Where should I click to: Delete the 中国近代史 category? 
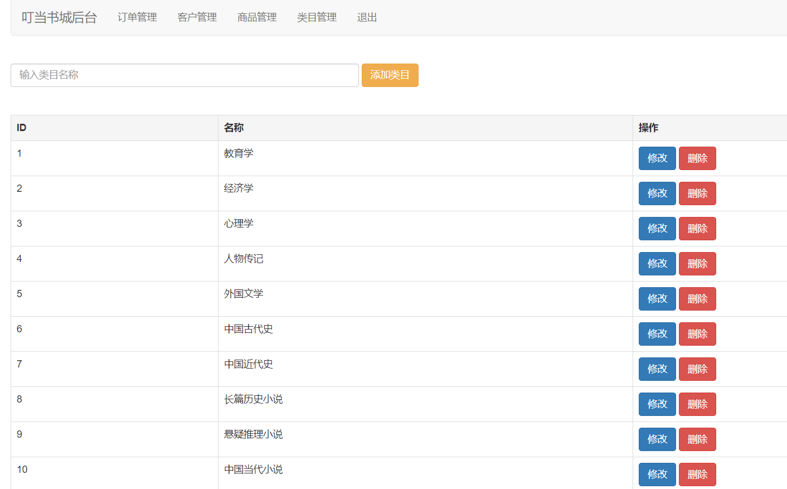coord(697,369)
